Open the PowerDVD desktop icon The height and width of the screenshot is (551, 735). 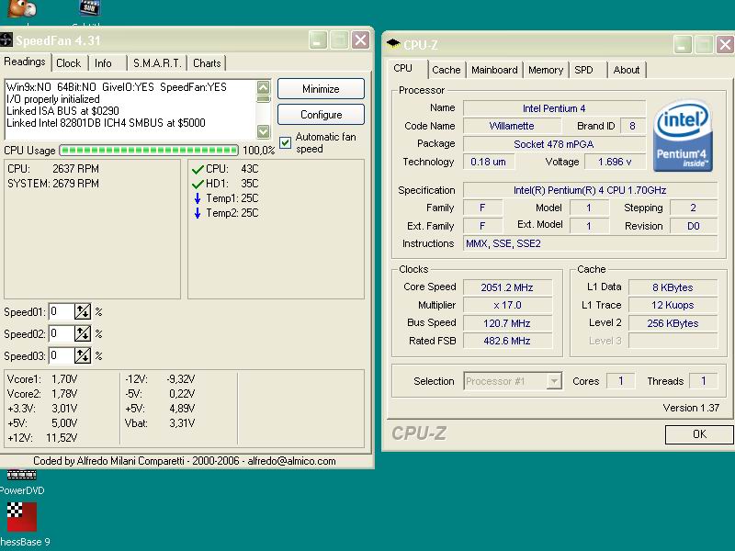[21, 482]
